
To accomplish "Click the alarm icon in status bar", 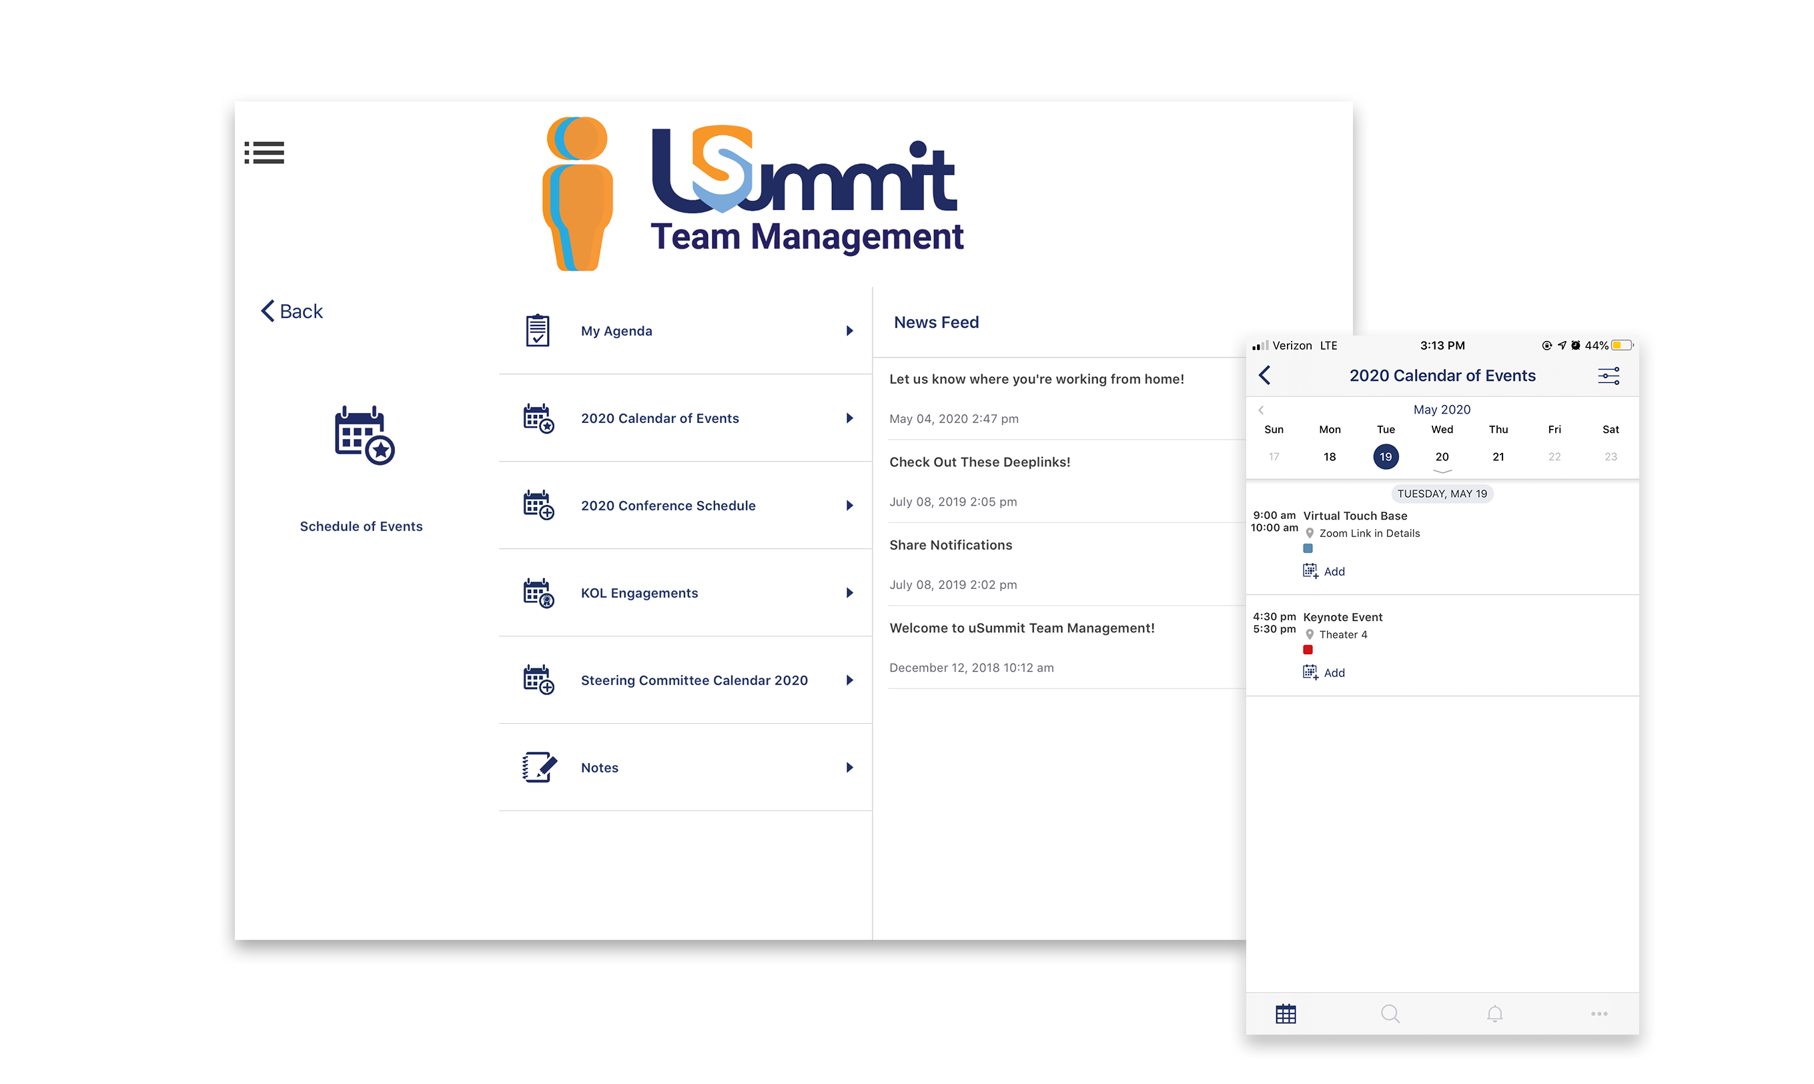I will click(x=1576, y=346).
